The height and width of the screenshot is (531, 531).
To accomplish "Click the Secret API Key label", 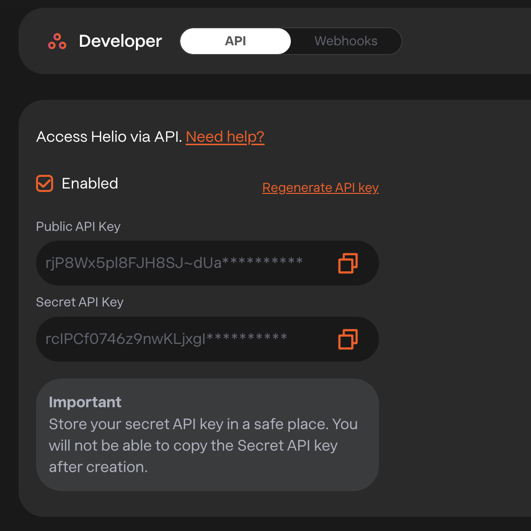I will click(79, 302).
